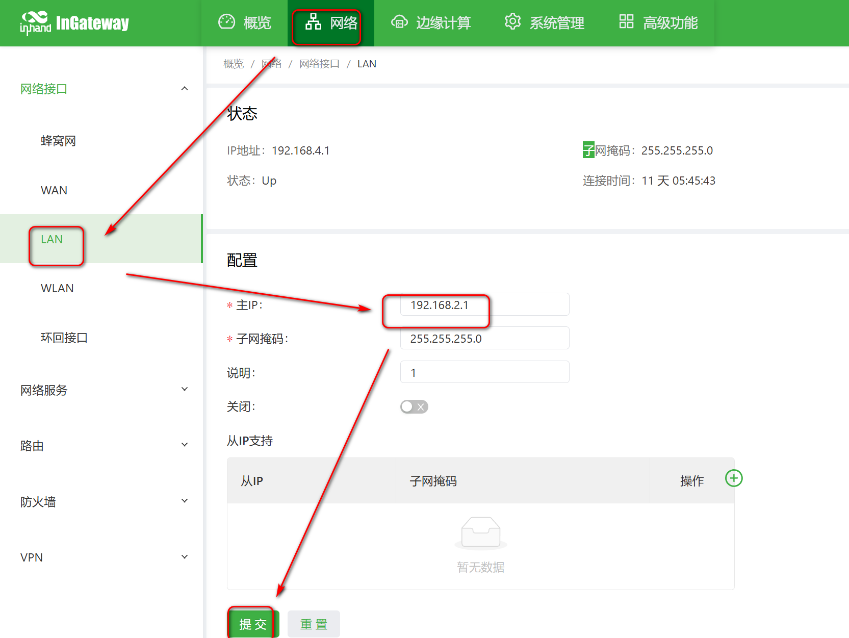The image size is (849, 638).
Task: Click the 状态: Up text
Action: tap(252, 181)
